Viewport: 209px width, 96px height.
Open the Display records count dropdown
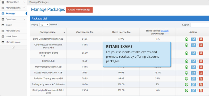(x=44, y=25)
